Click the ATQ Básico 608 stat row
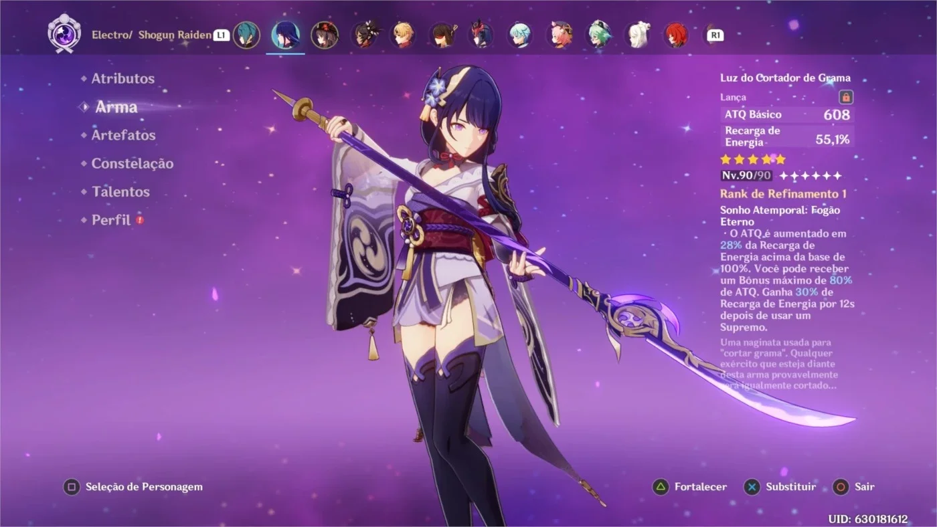This screenshot has width=937, height=527. coord(787,114)
